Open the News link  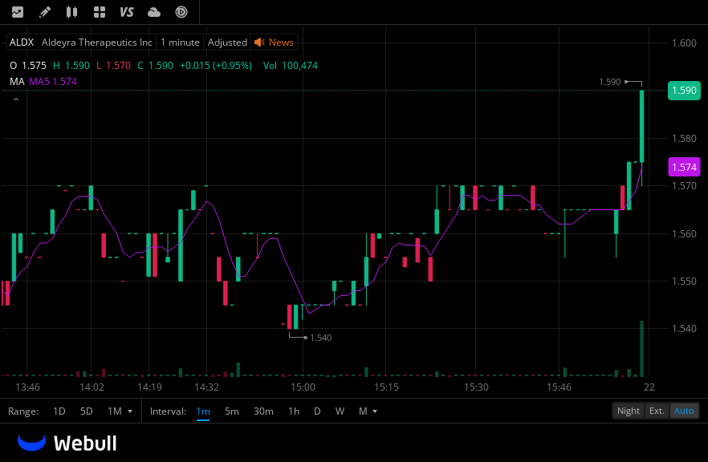281,43
